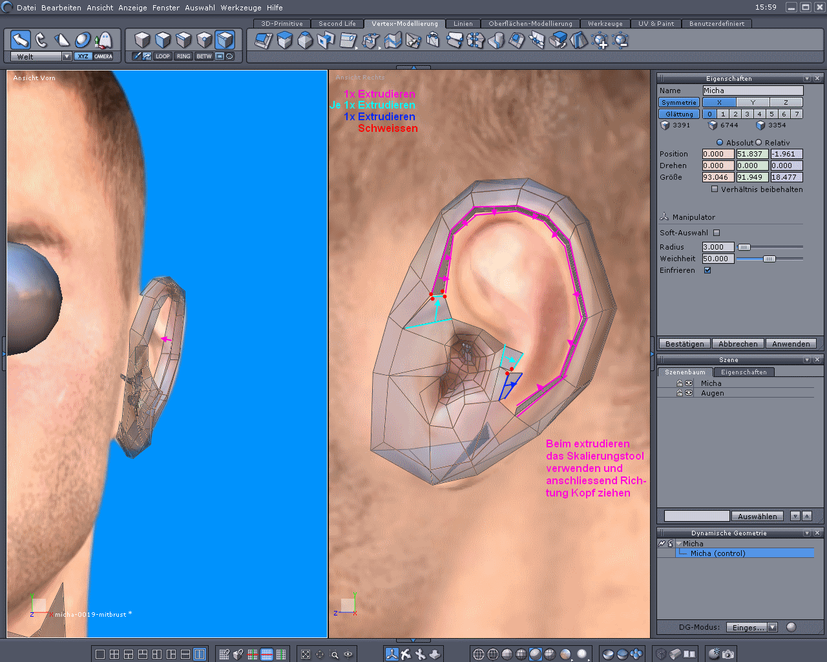The width and height of the screenshot is (827, 662).
Task: Toggle visibility eye of Augen in scene tree
Action: (689, 393)
